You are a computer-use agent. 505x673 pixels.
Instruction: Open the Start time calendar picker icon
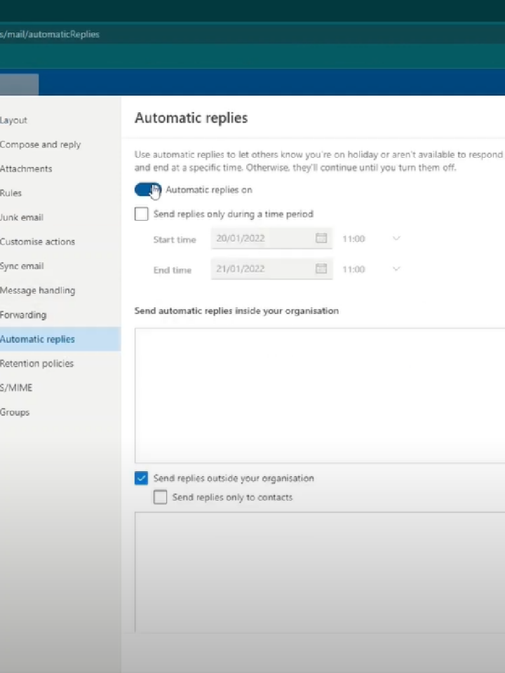(x=321, y=238)
